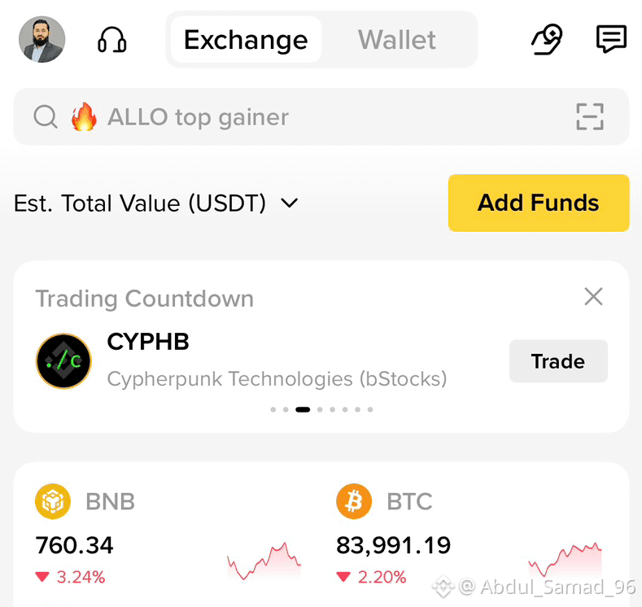Select the first carousel page dot

click(273, 409)
